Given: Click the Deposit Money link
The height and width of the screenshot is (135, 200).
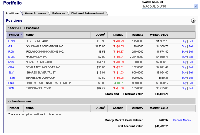Looking at the screenshot, I should 182,120.
